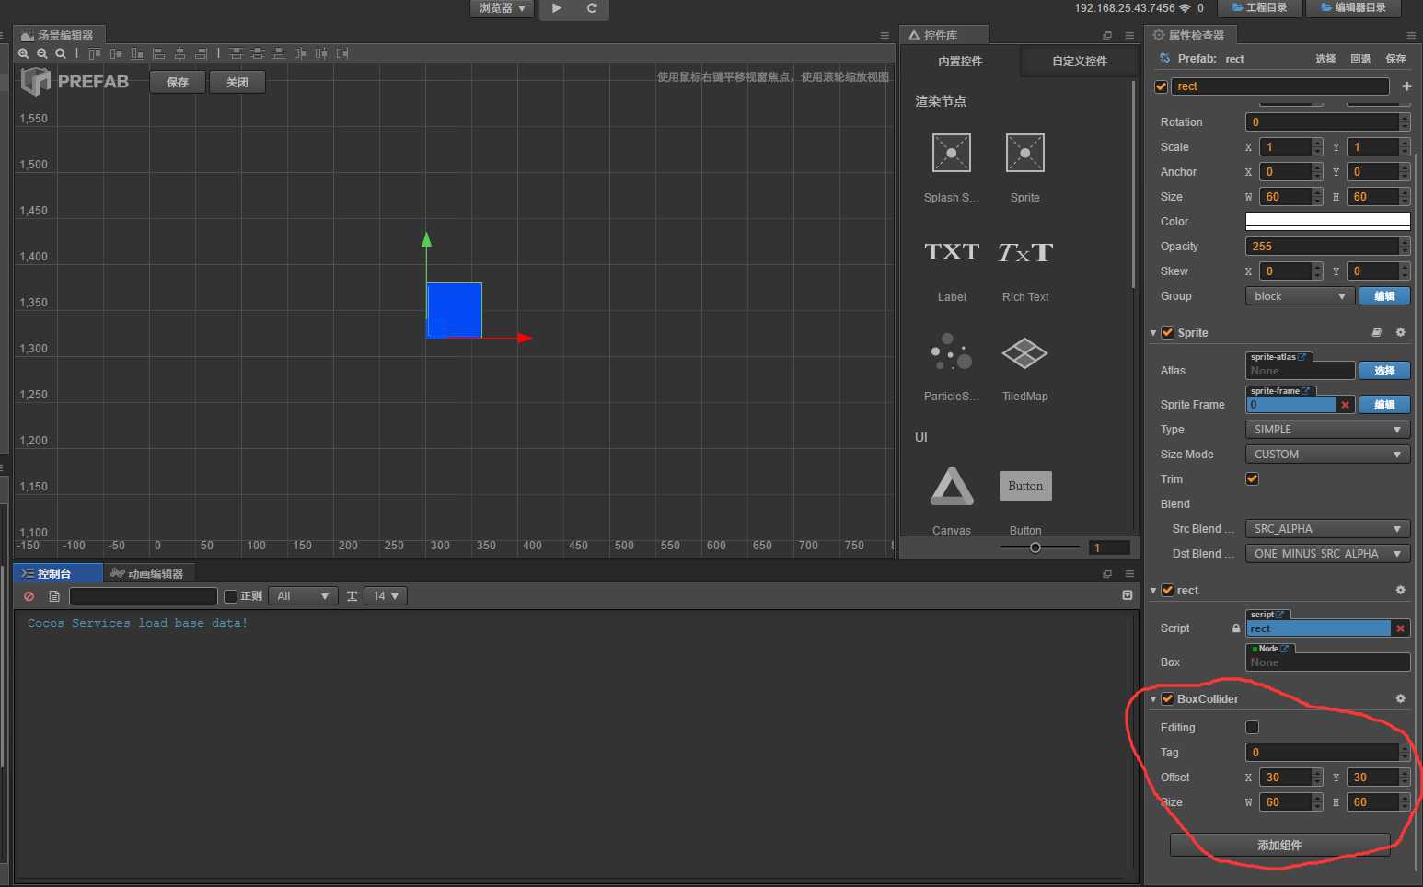This screenshot has height=887, width=1423.
Task: Align selected nodes to top edge
Action: 95,53
